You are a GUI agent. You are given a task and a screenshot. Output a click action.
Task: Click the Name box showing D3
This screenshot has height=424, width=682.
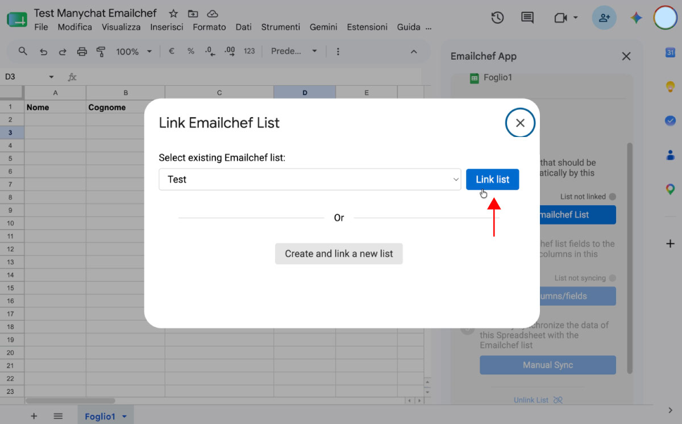[23, 77]
